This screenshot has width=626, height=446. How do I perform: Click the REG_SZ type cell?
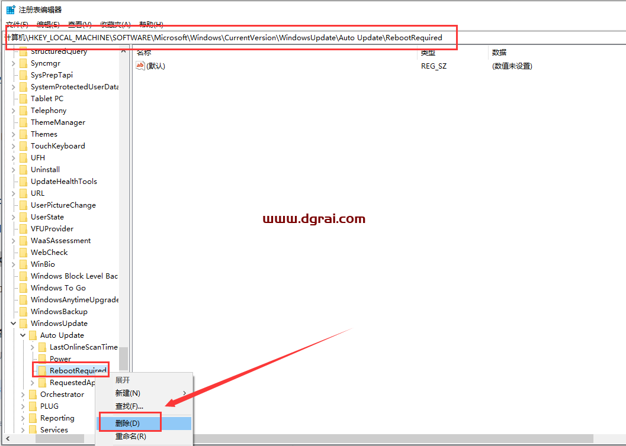[434, 66]
